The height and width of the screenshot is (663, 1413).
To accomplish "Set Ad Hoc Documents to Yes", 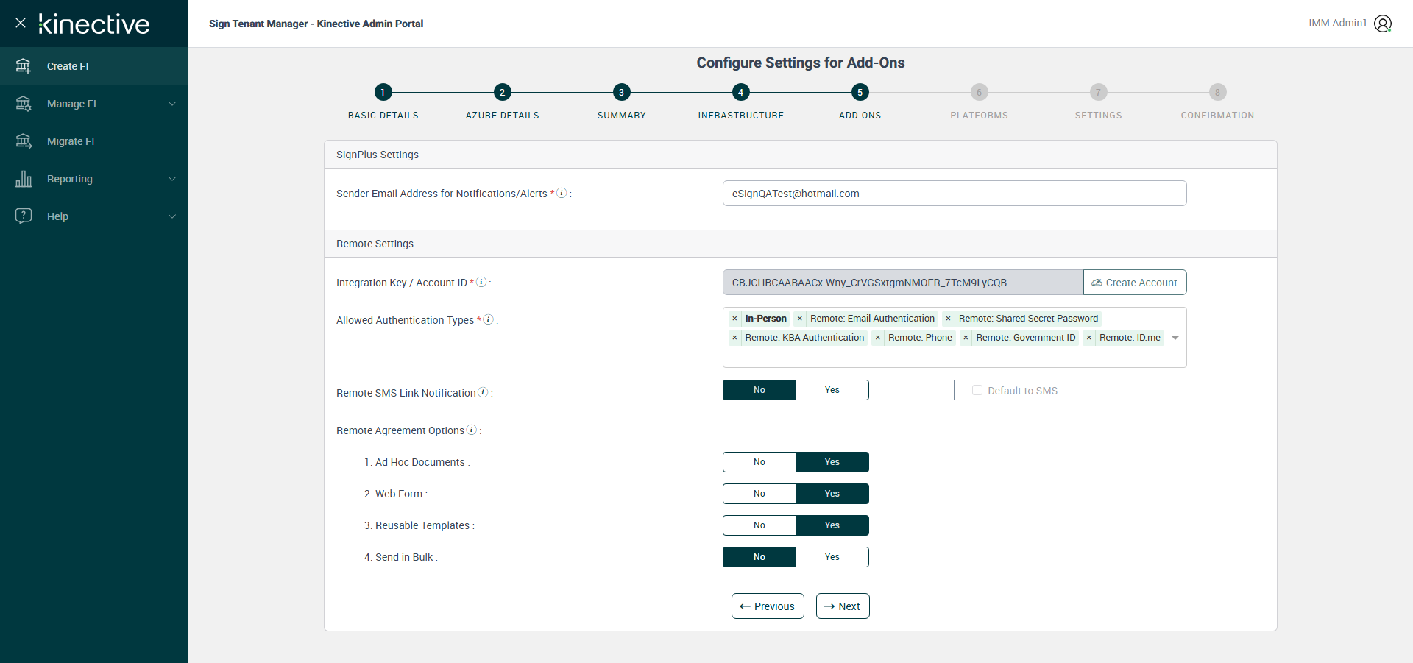I will (x=832, y=462).
